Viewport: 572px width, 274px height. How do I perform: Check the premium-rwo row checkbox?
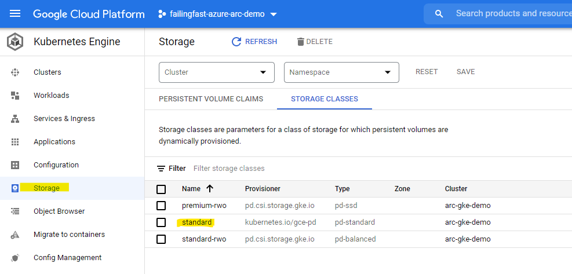click(161, 206)
